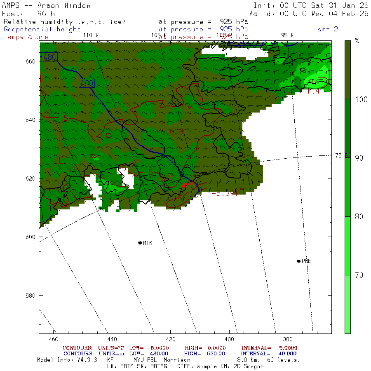The width and height of the screenshot is (371, 371).
Task: Click the red 'INTERVAL= 5.0000' contour text
Action: tap(269, 348)
